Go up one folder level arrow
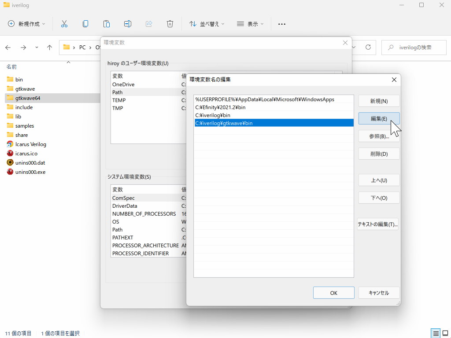 coord(49,48)
